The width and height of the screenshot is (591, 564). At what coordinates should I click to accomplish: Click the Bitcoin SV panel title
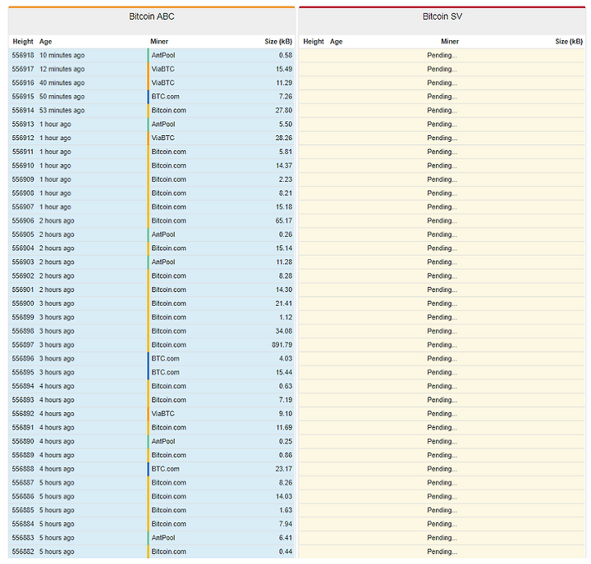point(442,16)
